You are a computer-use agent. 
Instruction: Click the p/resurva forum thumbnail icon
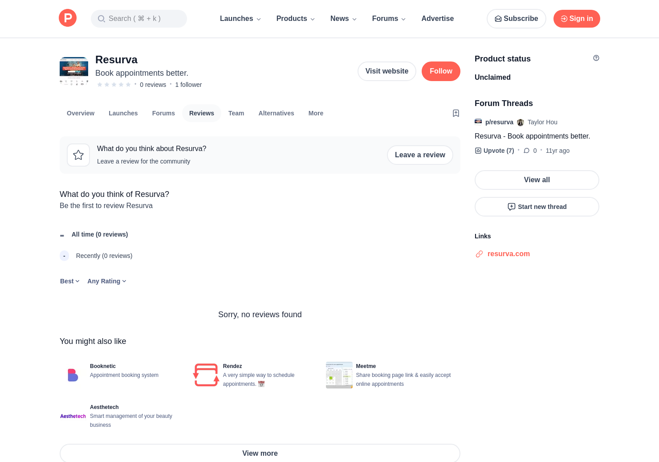(x=478, y=122)
